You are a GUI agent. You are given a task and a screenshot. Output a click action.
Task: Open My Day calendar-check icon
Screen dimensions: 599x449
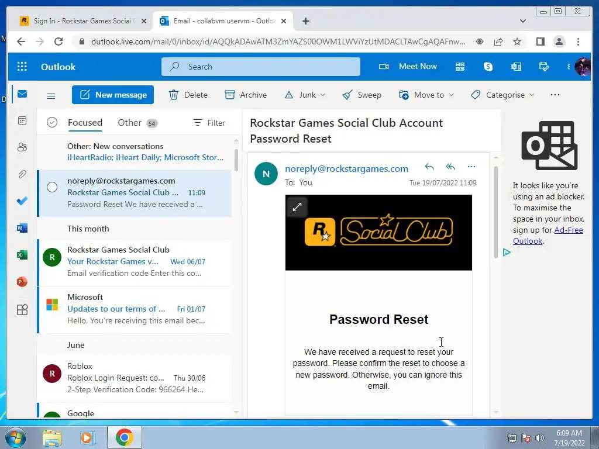[543, 67]
